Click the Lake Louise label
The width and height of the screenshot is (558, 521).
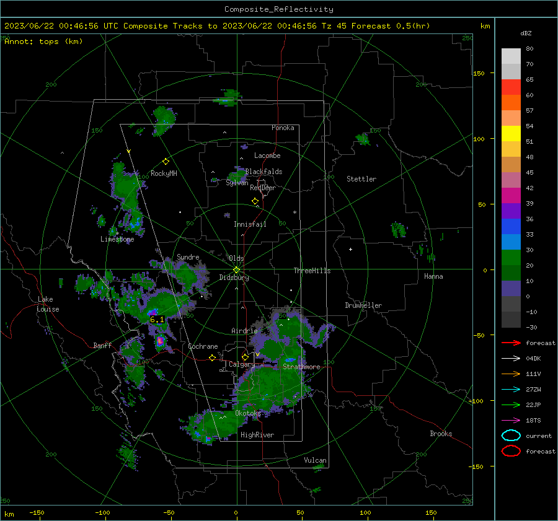pyautogui.click(x=48, y=304)
